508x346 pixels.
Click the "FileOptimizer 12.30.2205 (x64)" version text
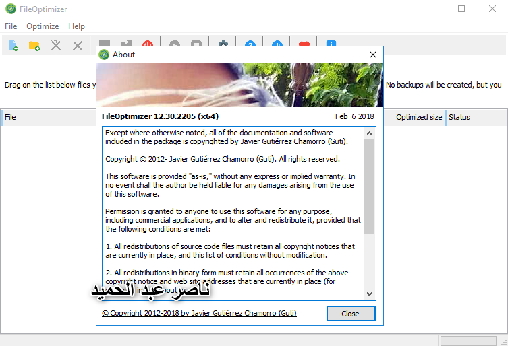[x=160, y=116]
